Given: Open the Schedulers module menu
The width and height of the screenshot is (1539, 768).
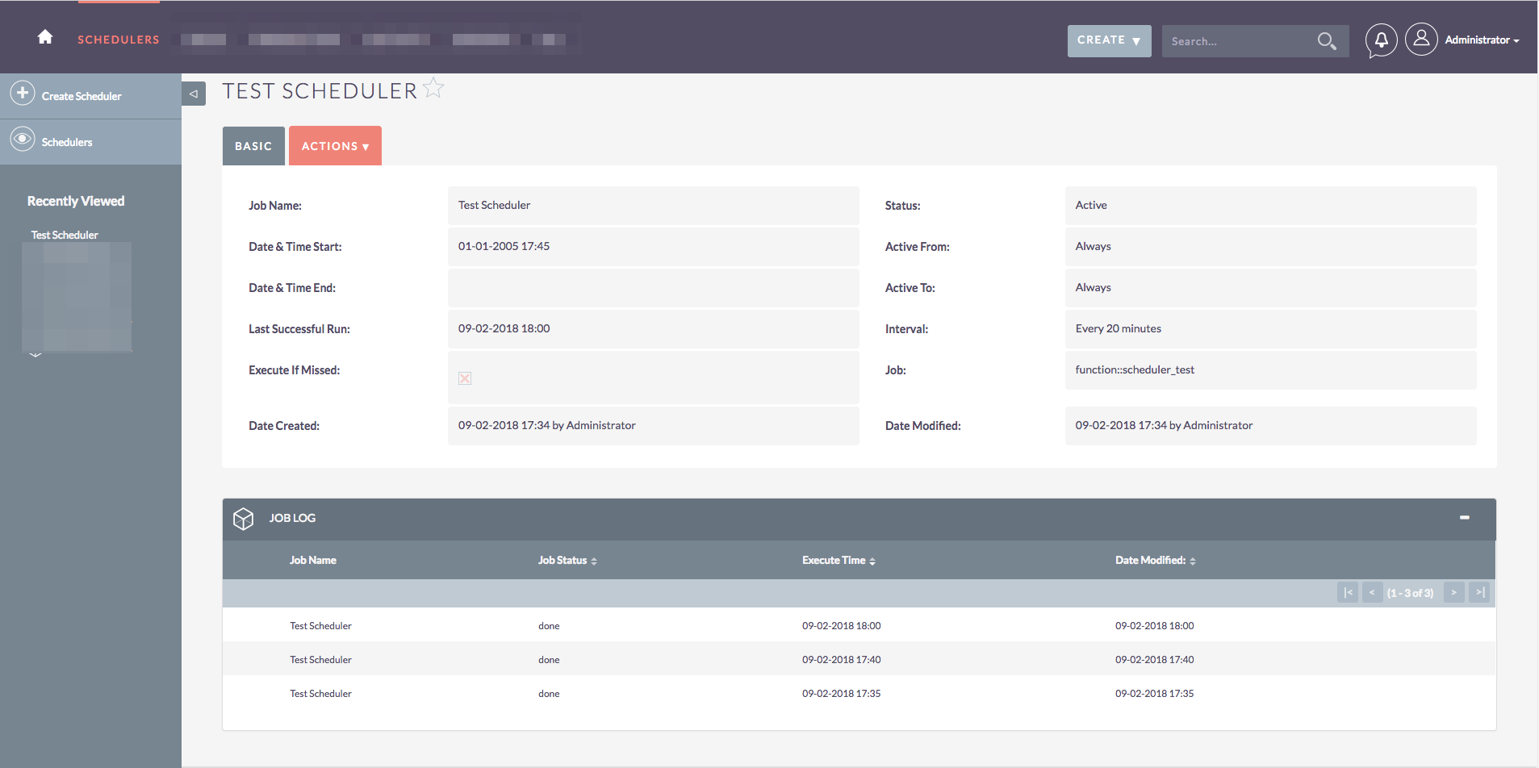Looking at the screenshot, I should point(119,40).
